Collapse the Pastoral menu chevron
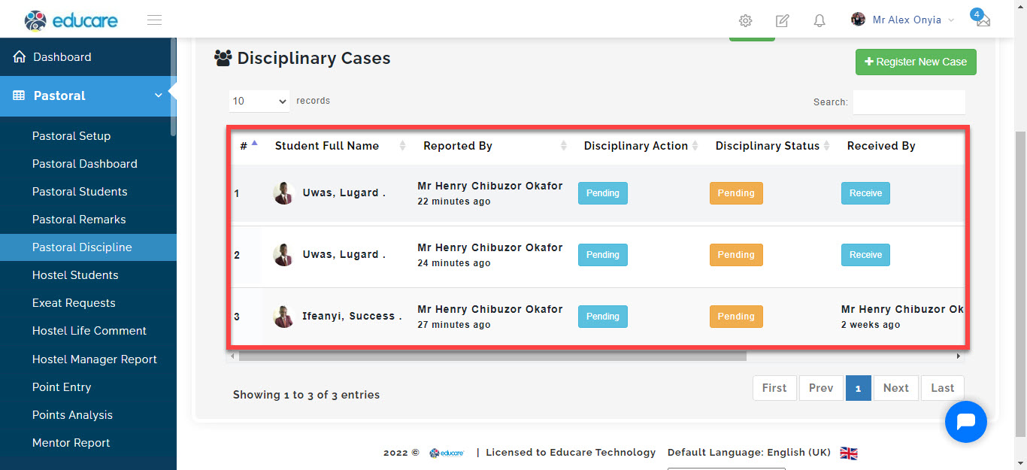 pyautogui.click(x=158, y=96)
